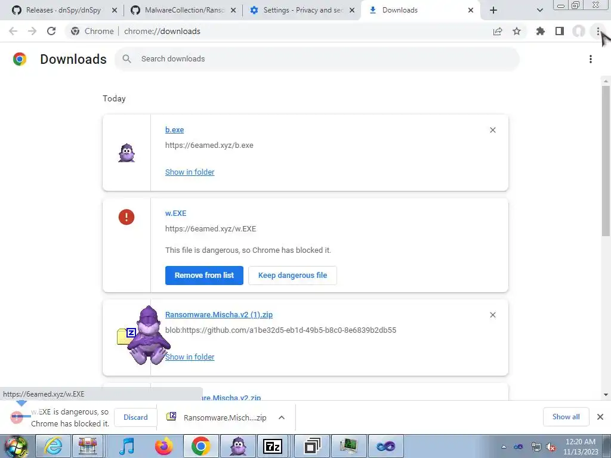611x458 pixels.
Task: Focus the Search downloads field
Action: 317,59
